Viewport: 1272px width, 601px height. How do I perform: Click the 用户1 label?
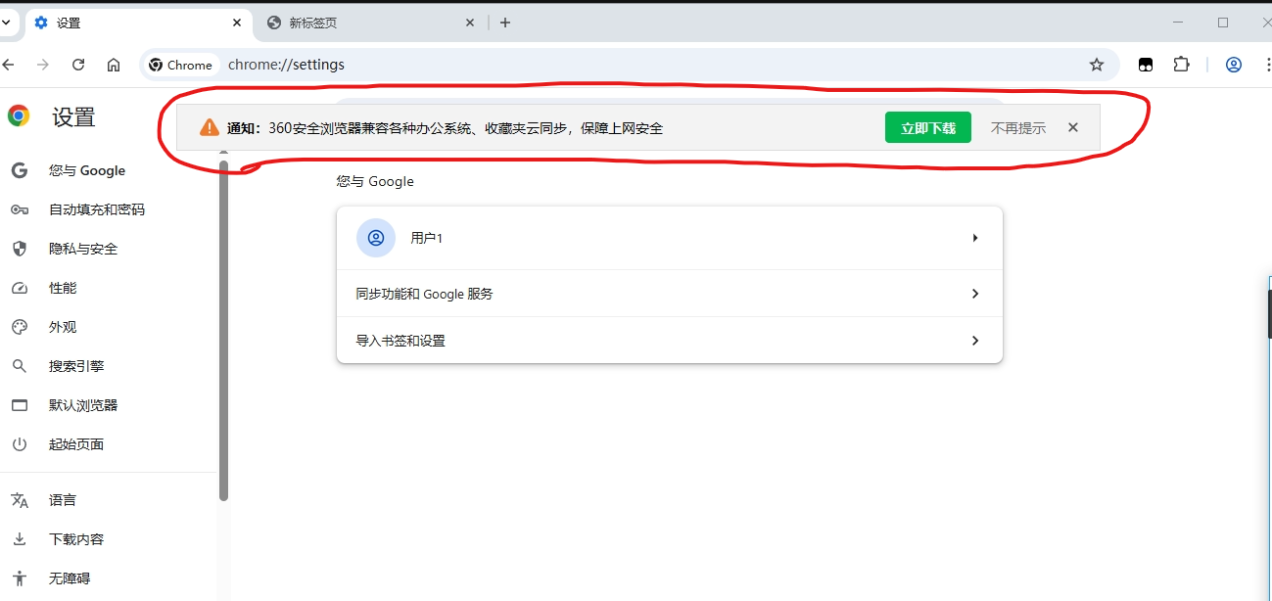click(427, 238)
